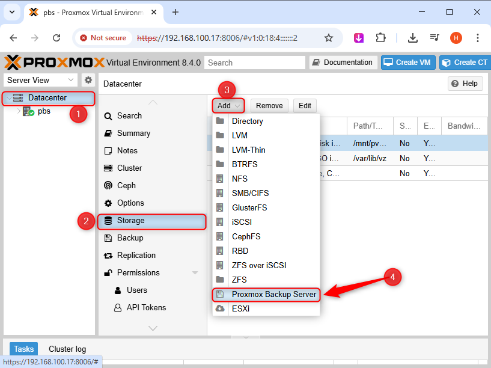Select CephFS in the Add menu
Screen dimensions: 491x368
[266, 236]
